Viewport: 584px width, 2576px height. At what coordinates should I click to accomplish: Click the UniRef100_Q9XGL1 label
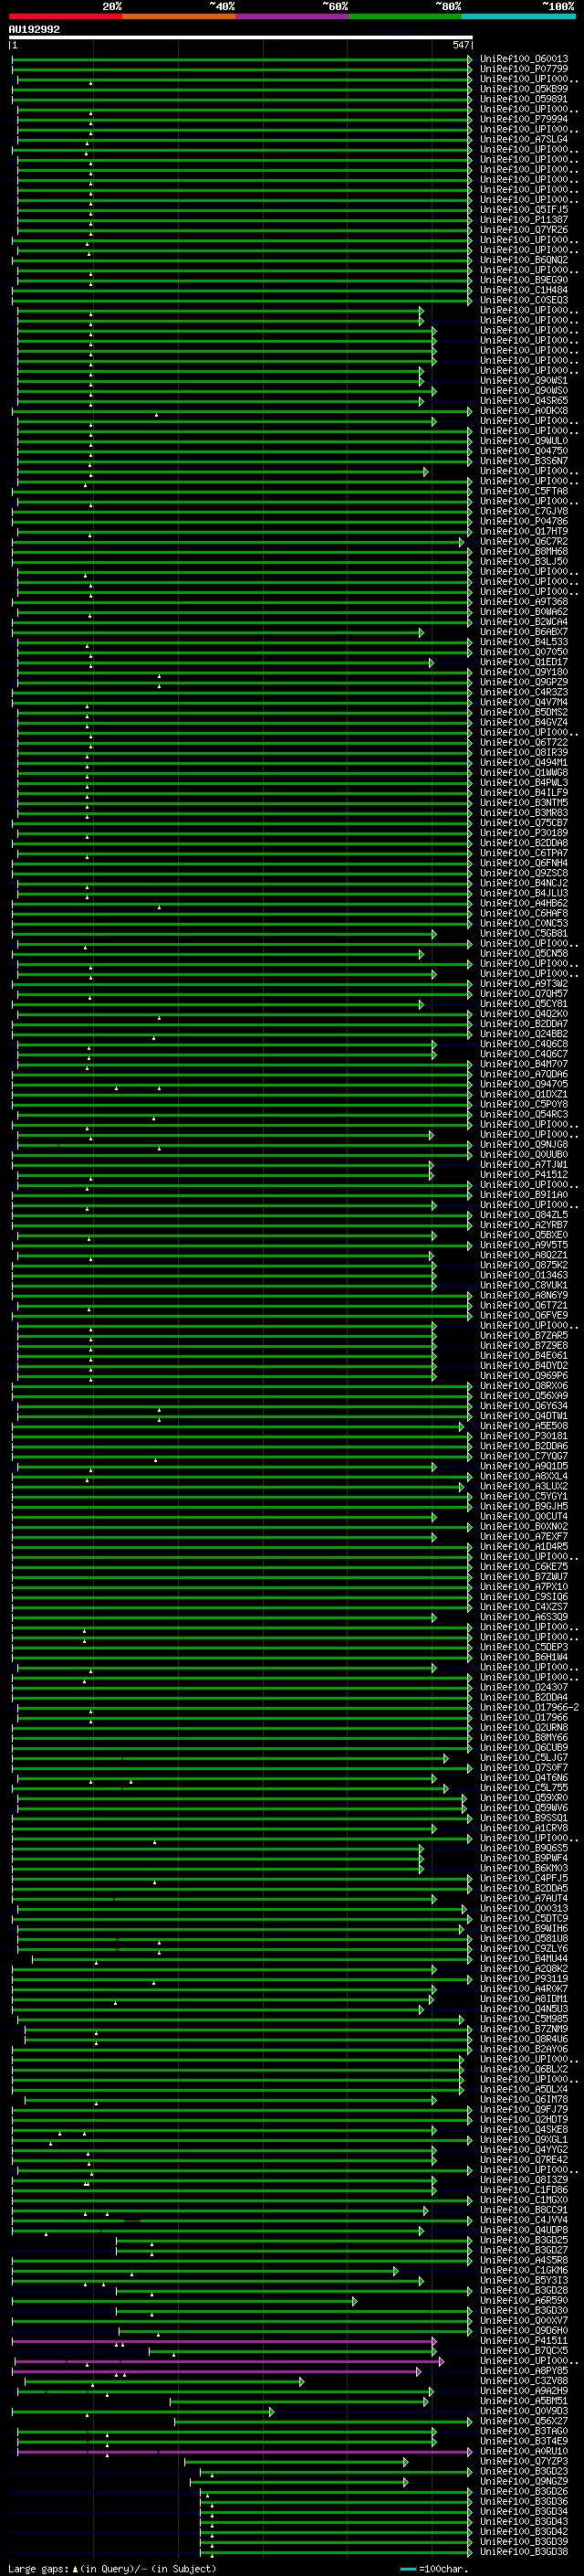(x=524, y=2139)
